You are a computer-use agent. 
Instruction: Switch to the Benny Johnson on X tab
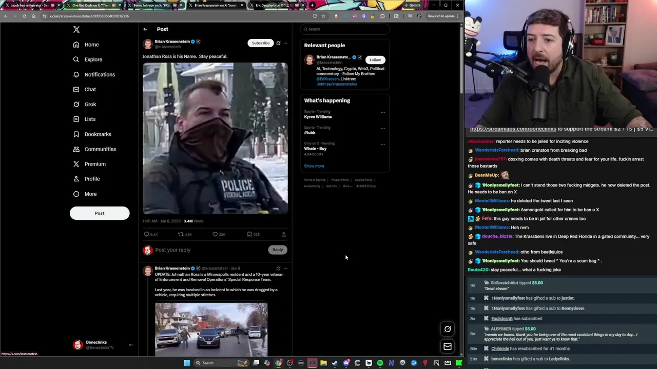coord(154,5)
